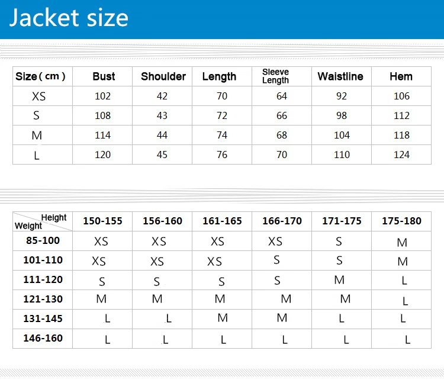Click hem value 118
Viewport: 444px width, 386px height.
(401, 135)
